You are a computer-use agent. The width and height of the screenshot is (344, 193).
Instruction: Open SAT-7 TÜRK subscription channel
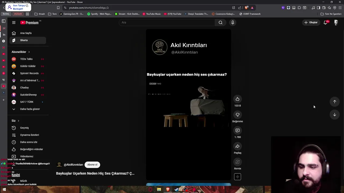coord(28,102)
